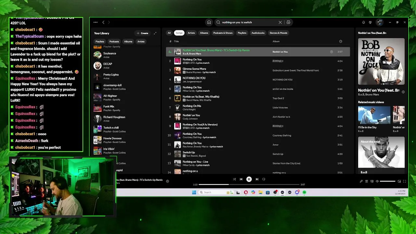Add the playing row to Liked Songs

pyautogui.click(x=331, y=52)
